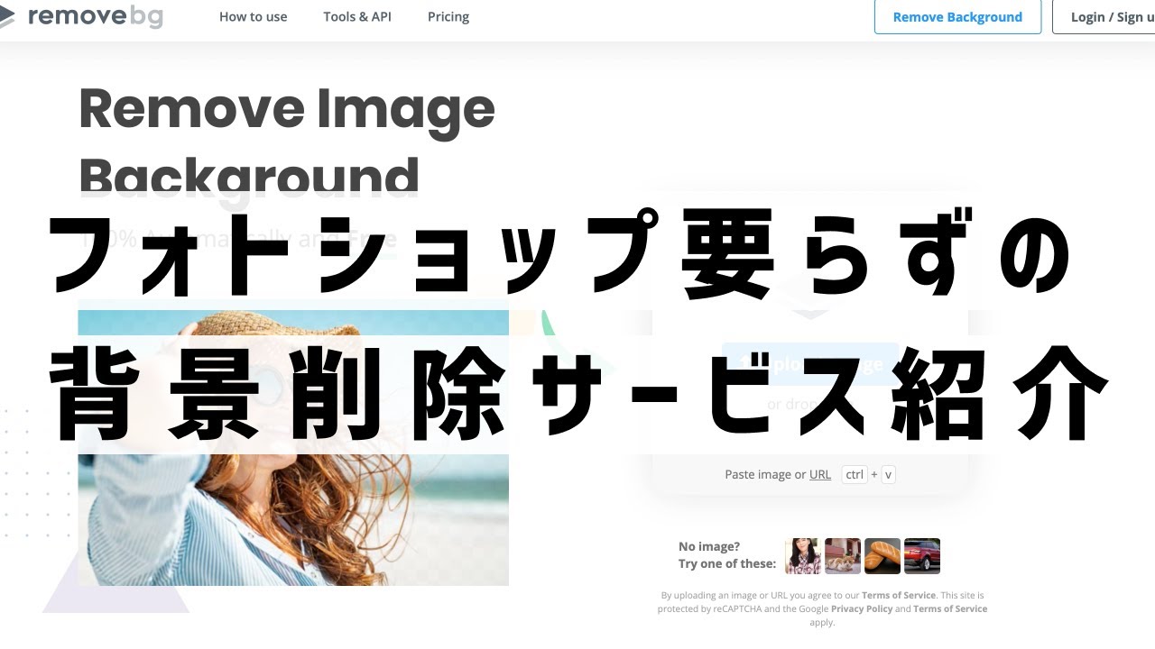Select the dog sample image thumbnail
1155x649 pixels.
[843, 556]
